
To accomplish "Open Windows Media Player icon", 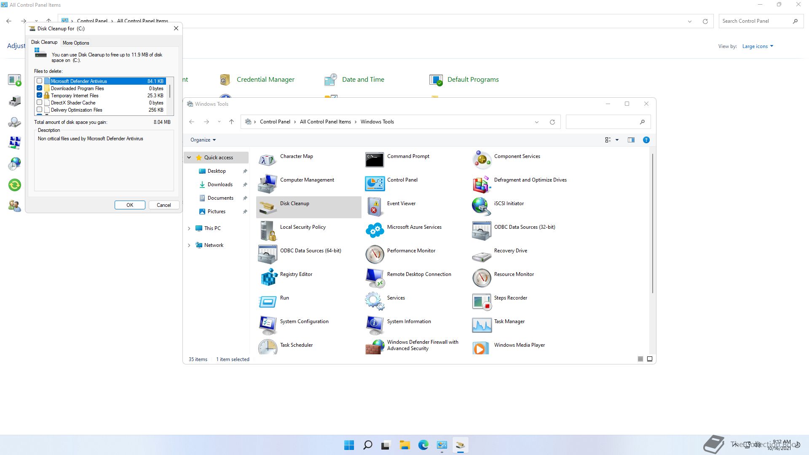I will click(482, 347).
